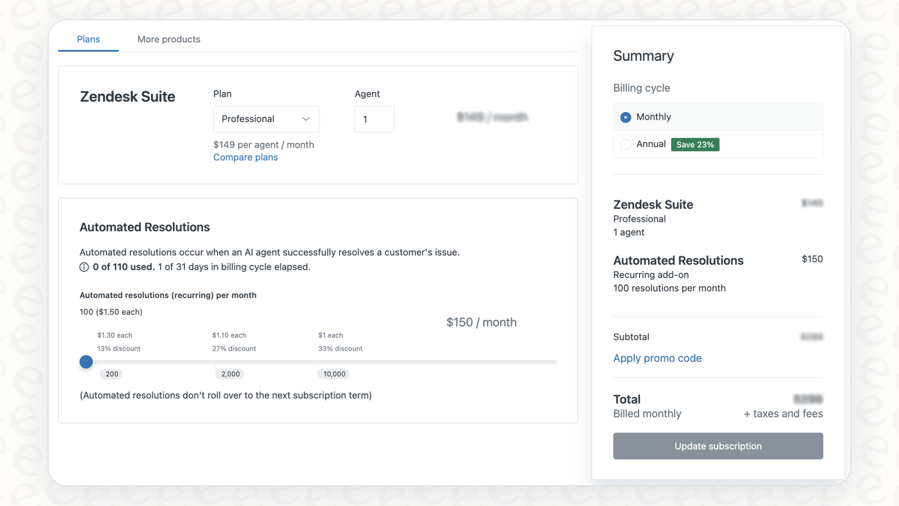Select the Plans tab
The width and height of the screenshot is (899, 506).
coord(88,39)
